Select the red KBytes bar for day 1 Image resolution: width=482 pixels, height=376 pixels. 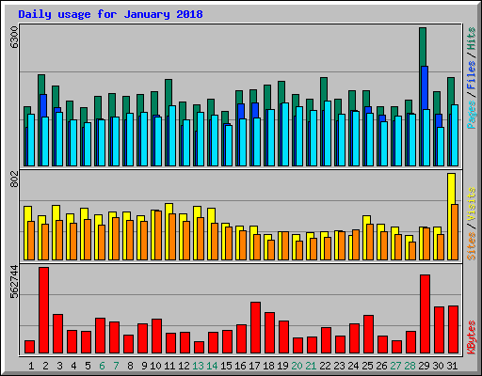[29, 347]
